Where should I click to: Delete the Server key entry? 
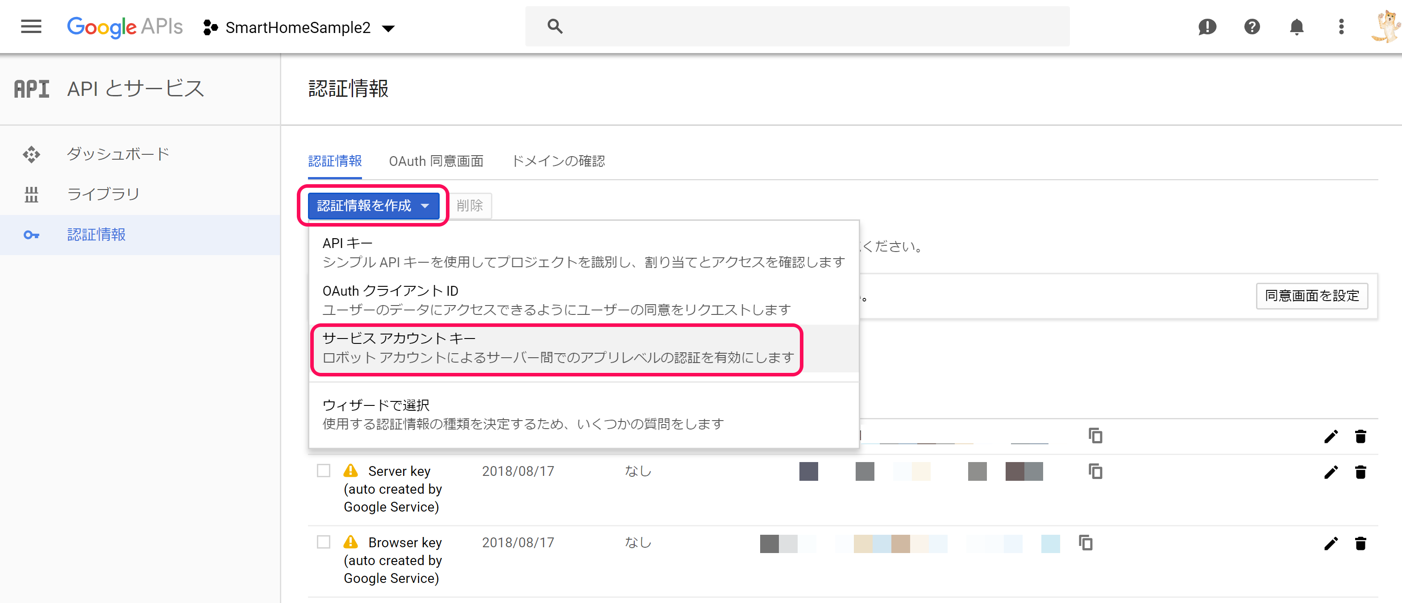click(x=1360, y=472)
